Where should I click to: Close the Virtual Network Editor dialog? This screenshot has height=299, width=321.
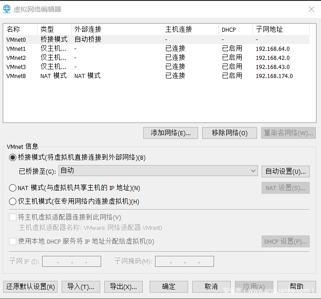click(311, 9)
